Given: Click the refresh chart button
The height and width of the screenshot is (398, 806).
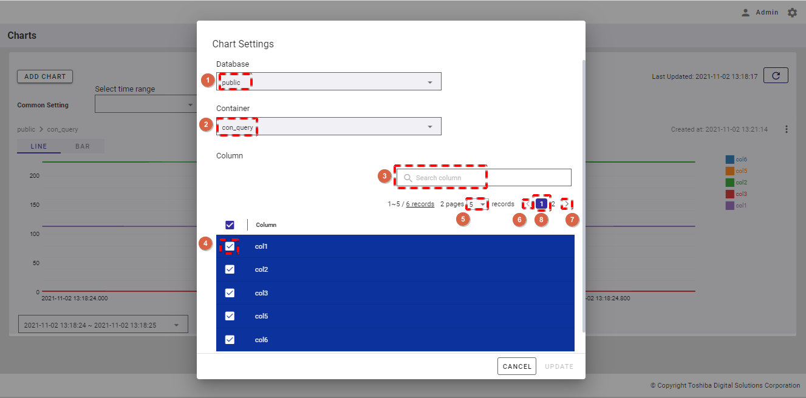Looking at the screenshot, I should [x=776, y=75].
